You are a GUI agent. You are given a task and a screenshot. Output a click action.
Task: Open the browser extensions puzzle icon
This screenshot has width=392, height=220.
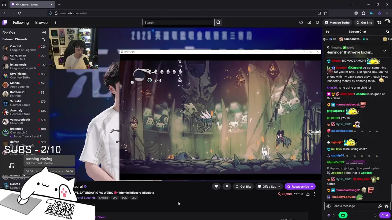[x=364, y=13]
